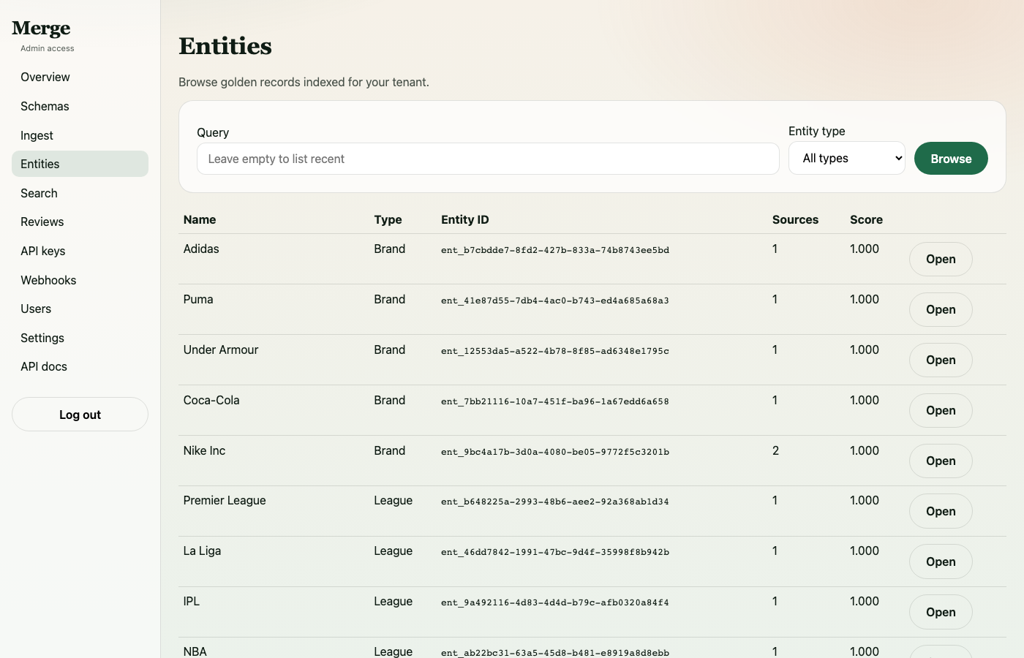This screenshot has width=1024, height=658.
Task: Go to Settings in sidebar
Action: tap(80, 338)
